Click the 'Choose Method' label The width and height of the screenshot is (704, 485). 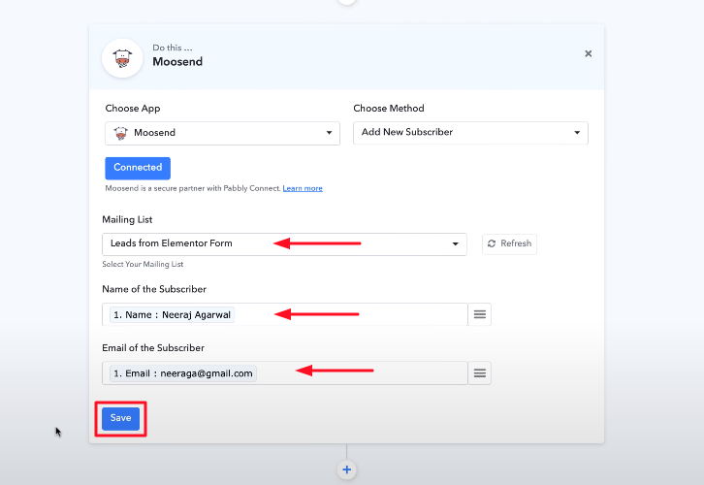click(389, 109)
